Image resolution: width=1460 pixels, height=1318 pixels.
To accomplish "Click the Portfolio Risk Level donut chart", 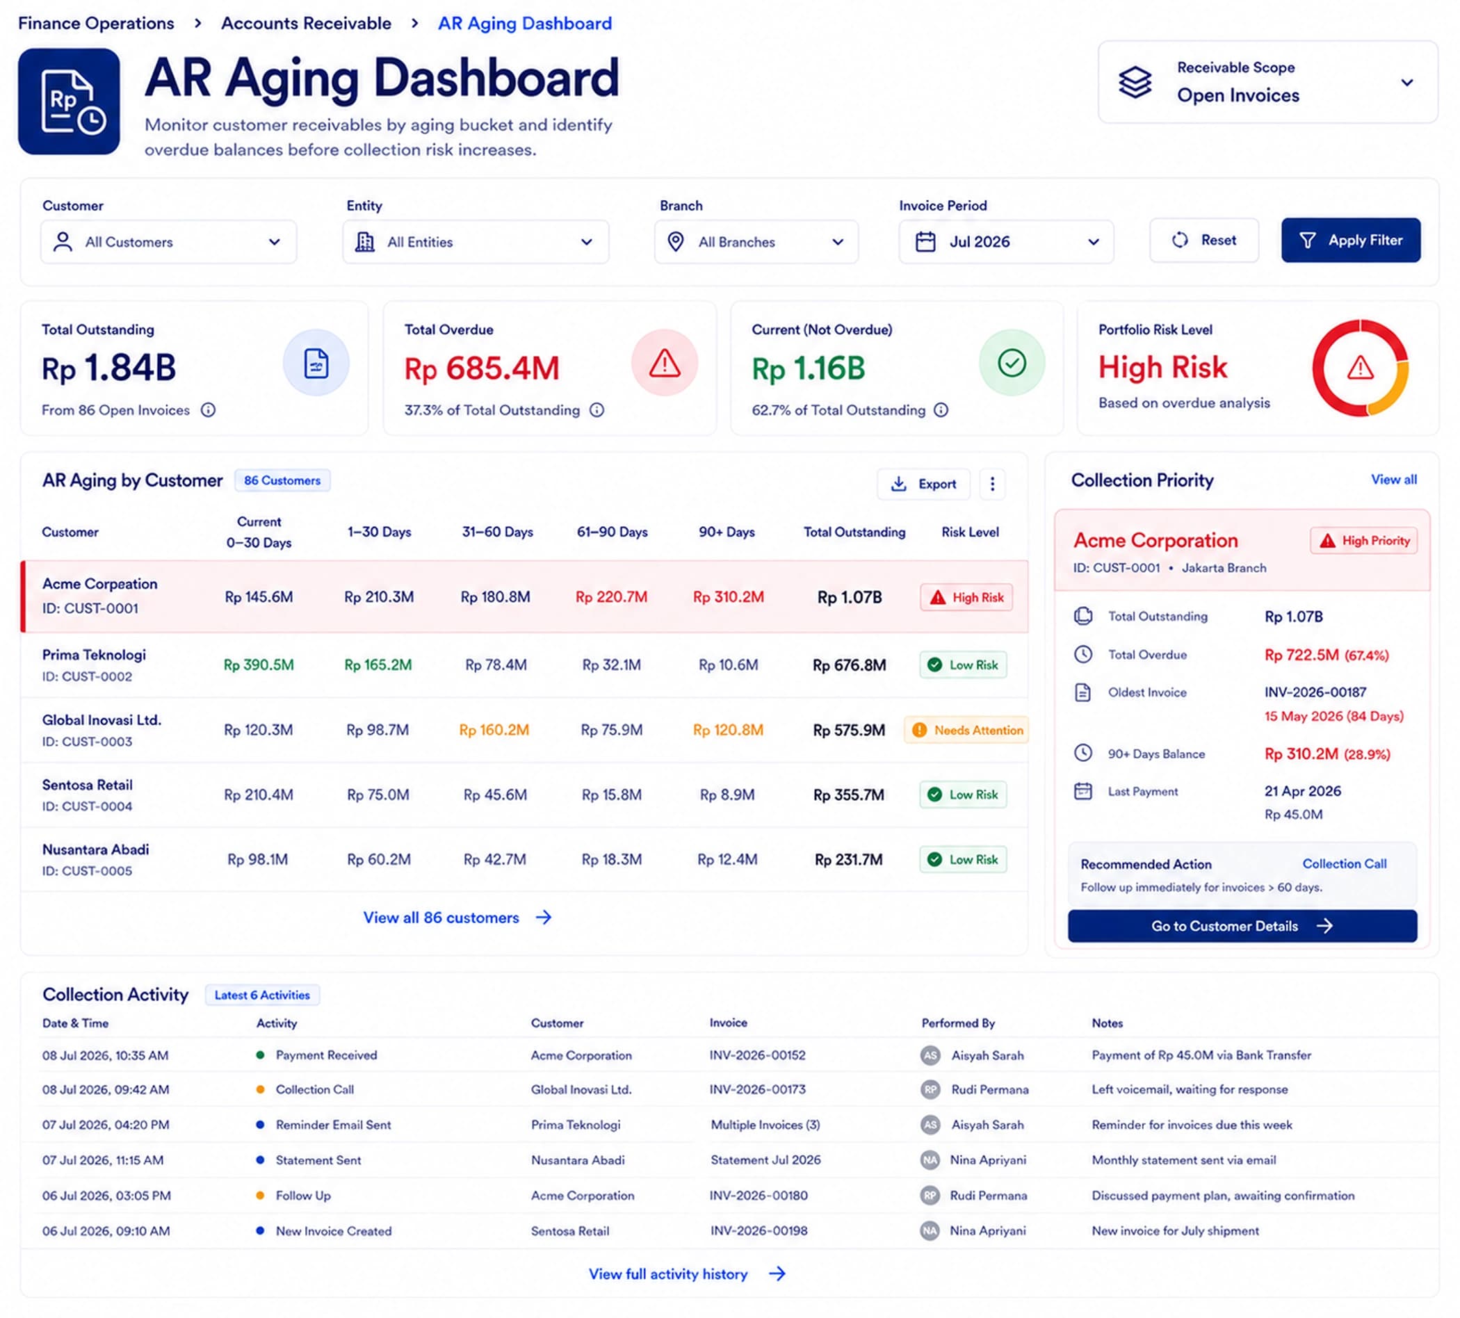I will click(1360, 368).
